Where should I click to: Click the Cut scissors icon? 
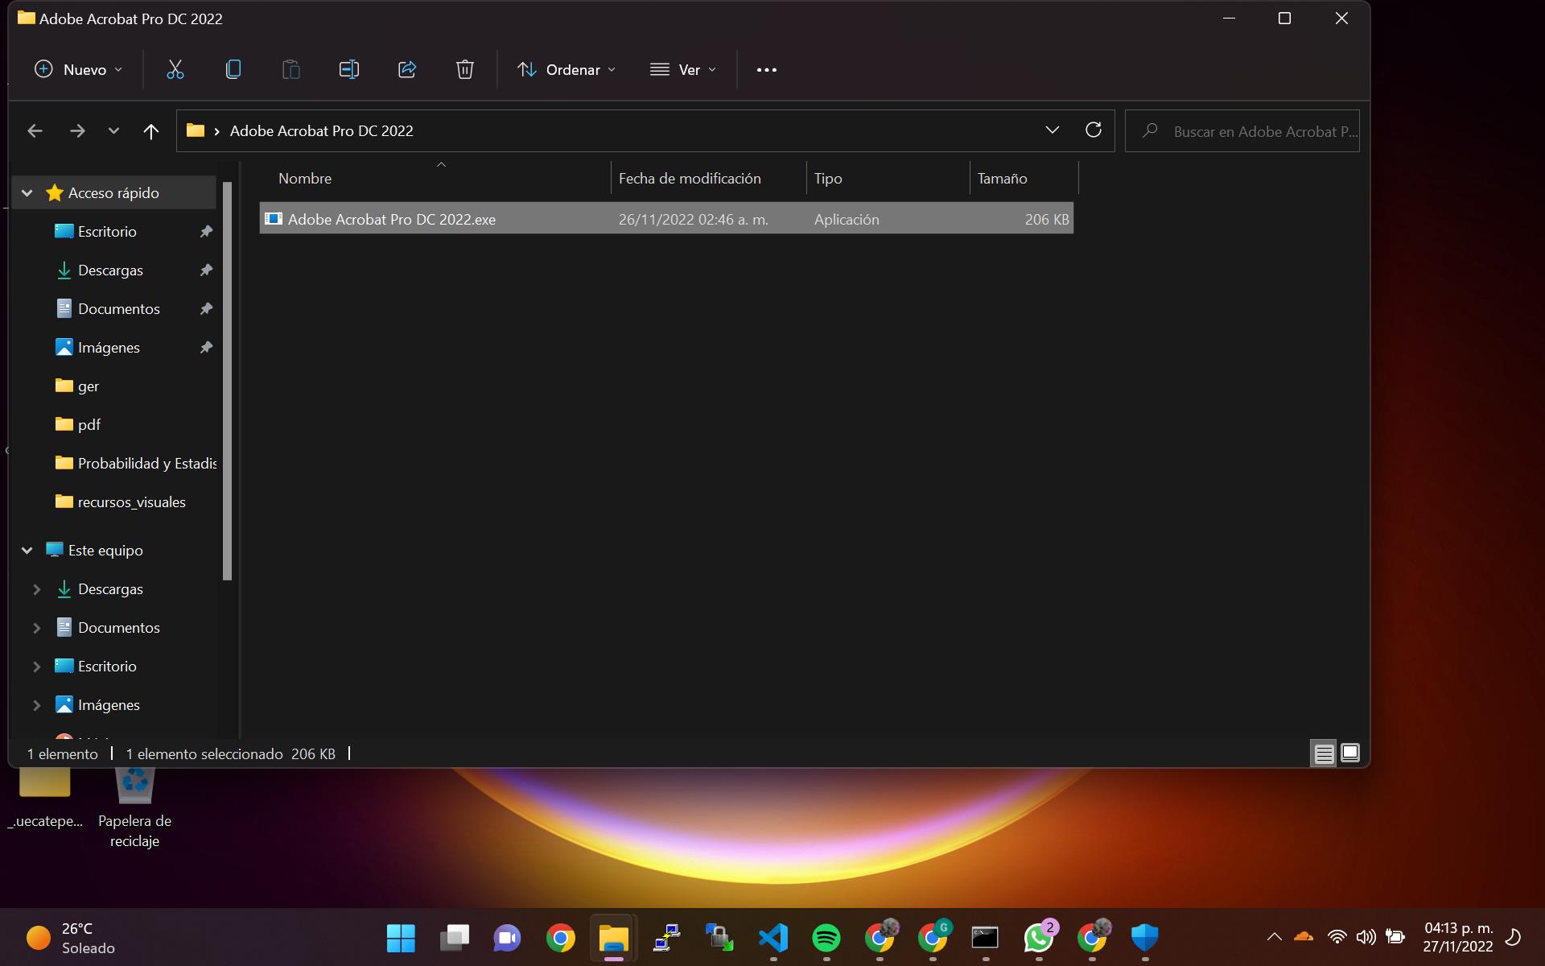coord(175,70)
